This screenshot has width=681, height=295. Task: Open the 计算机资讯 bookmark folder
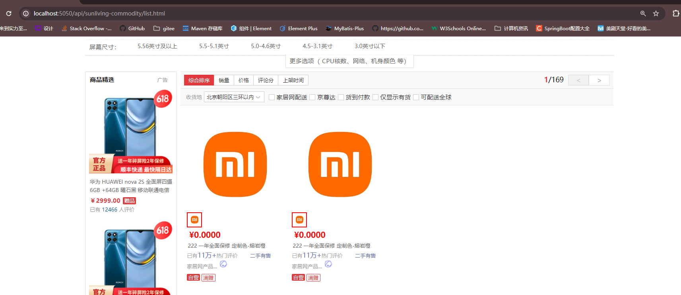pos(511,28)
